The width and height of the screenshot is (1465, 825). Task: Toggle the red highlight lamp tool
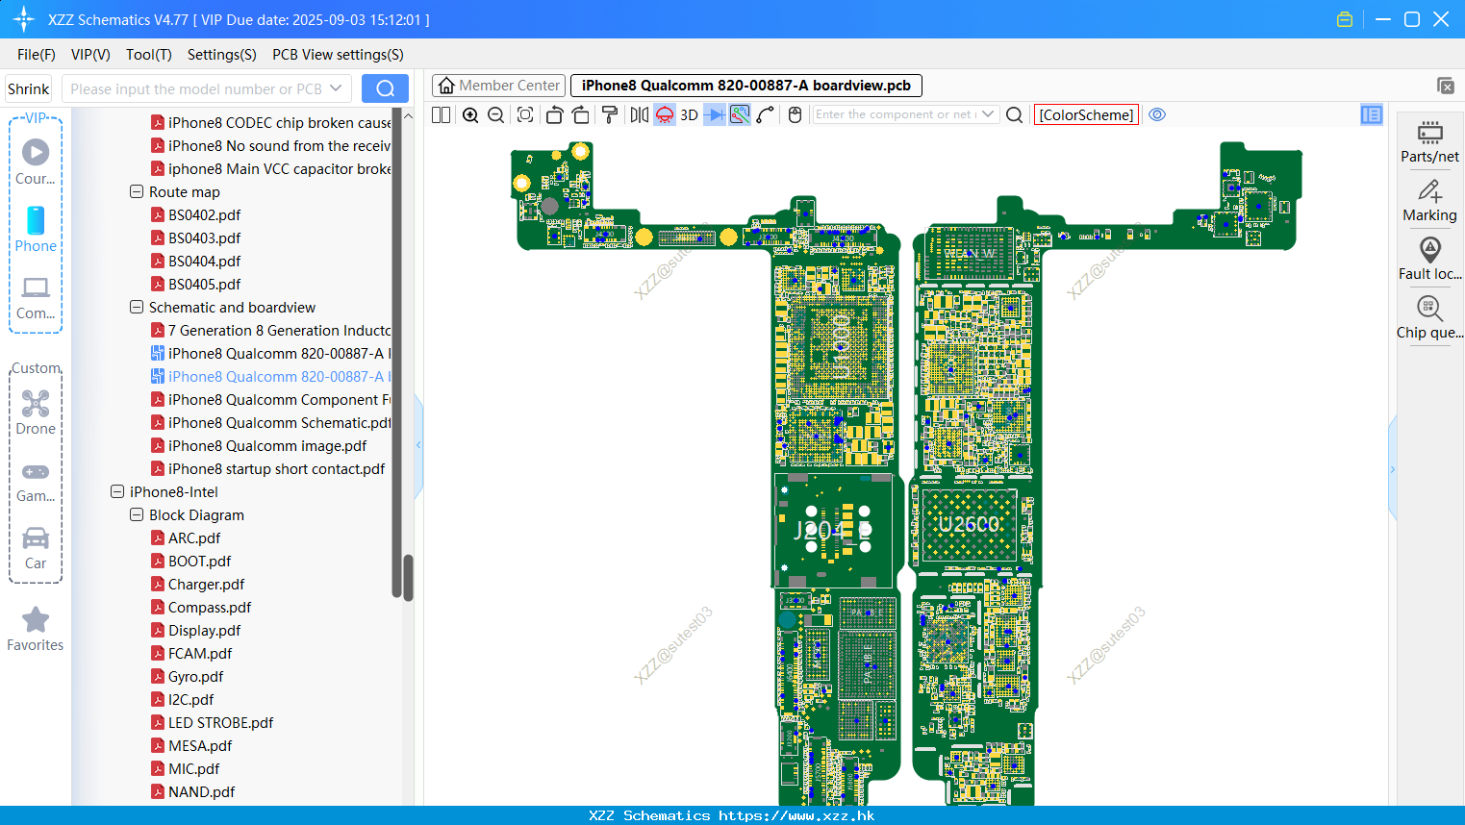tap(665, 114)
